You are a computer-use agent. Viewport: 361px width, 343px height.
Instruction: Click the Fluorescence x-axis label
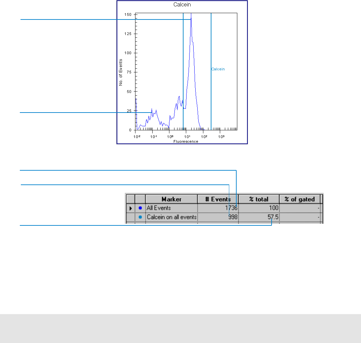pyautogui.click(x=186, y=141)
